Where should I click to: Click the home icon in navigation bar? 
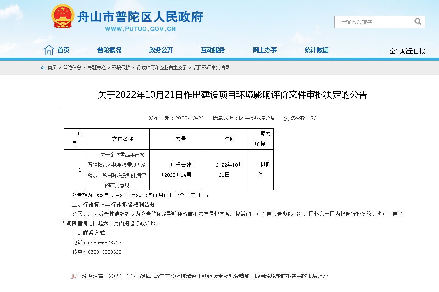[x=49, y=50]
